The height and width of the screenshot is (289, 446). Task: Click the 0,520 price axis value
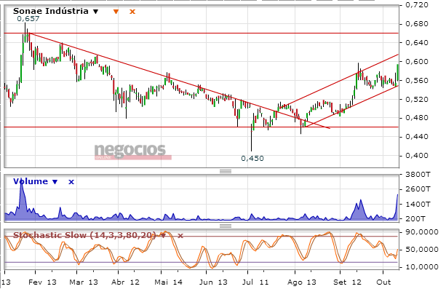coord(416,100)
